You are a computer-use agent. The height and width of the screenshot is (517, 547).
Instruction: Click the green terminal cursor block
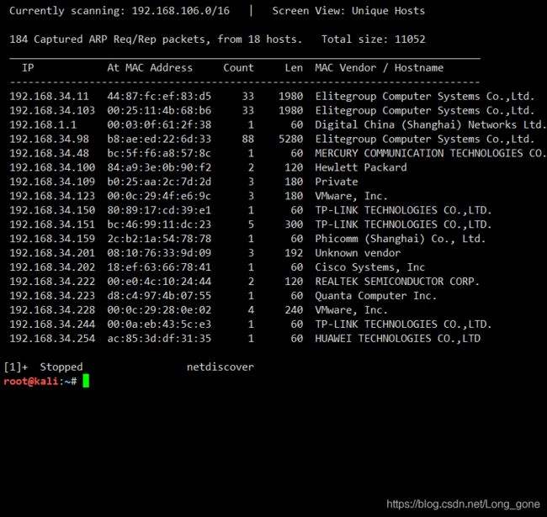point(86,381)
